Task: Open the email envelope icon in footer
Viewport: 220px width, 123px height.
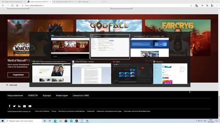Action: coord(24,106)
